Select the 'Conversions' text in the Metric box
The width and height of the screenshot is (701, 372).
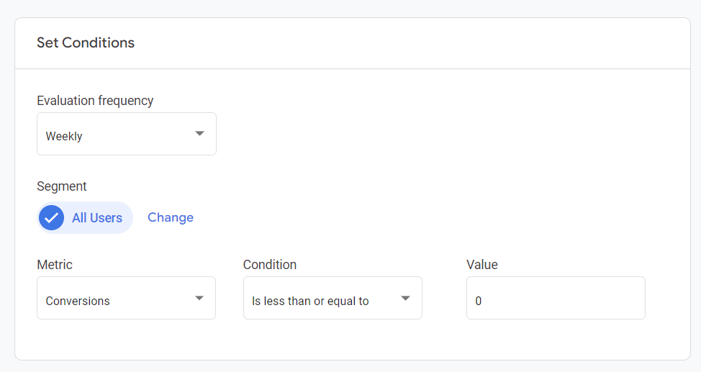tap(78, 301)
